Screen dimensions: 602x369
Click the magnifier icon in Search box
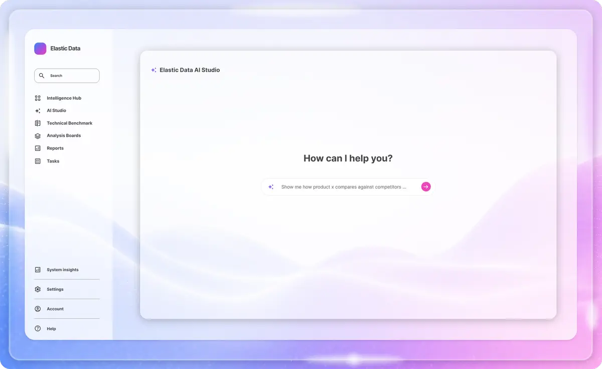[42, 76]
